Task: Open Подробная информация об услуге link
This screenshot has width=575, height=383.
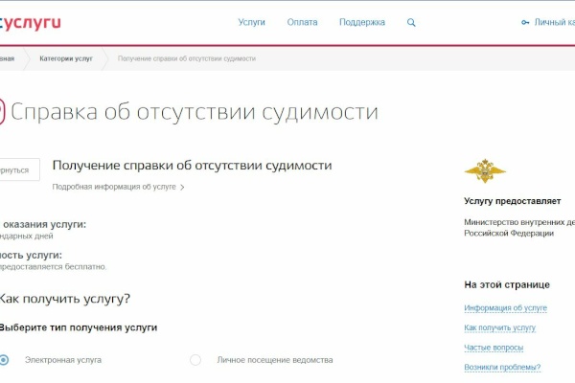Action: (x=114, y=187)
